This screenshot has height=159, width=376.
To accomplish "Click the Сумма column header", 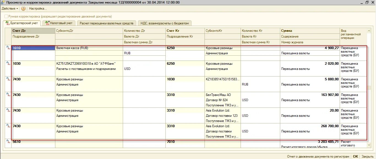I will click(x=310, y=31).
